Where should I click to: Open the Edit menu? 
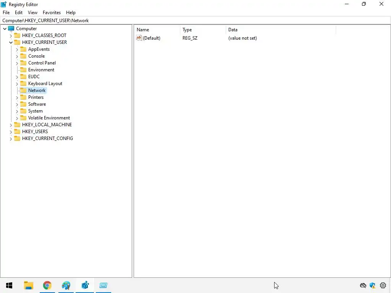click(19, 13)
